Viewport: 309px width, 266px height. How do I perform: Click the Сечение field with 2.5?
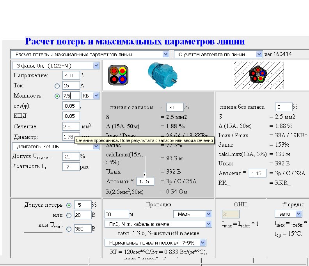71,126
